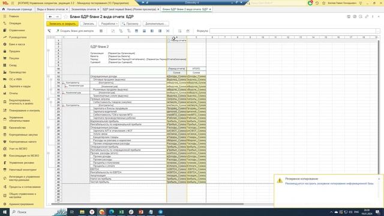
Task: Collapse row group at Себестоимость товаров
Action: (51, 102)
